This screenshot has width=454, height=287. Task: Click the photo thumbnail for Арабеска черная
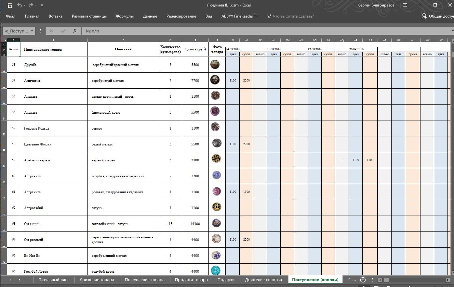216,158
